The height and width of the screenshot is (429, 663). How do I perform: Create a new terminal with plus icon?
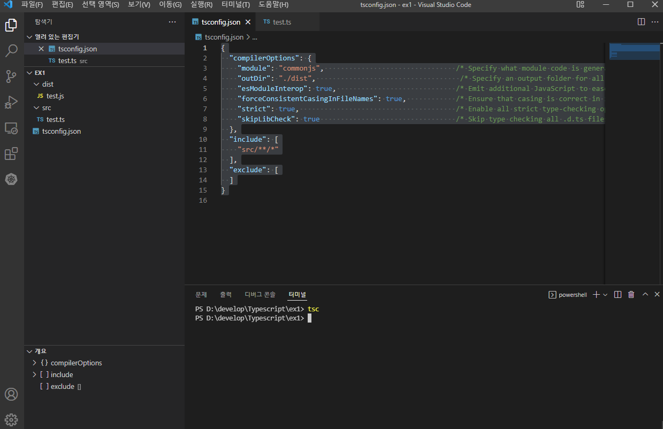tap(596, 295)
